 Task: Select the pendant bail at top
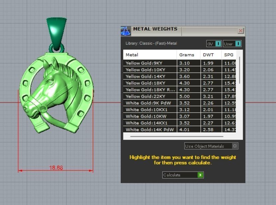click(x=57, y=34)
